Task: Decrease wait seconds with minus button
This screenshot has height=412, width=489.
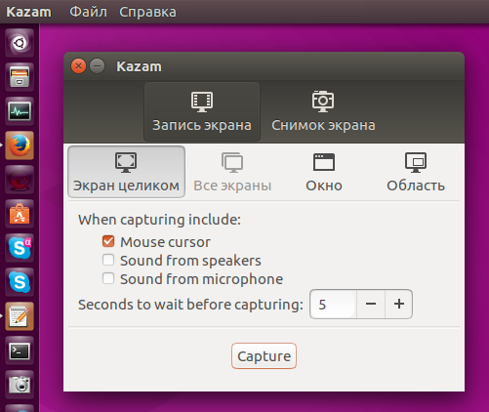Action: tap(371, 304)
